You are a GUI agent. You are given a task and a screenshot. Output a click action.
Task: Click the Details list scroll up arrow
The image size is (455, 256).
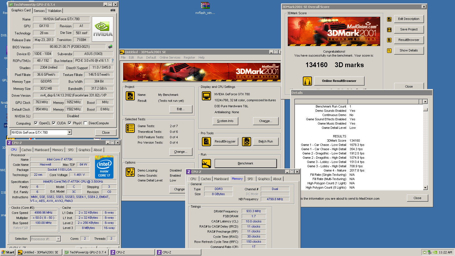(x=425, y=102)
